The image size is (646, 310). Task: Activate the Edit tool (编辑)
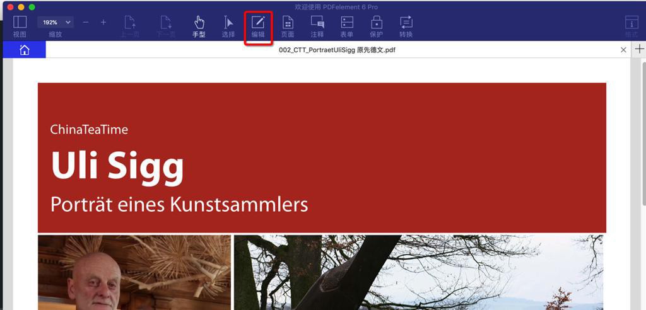tap(258, 26)
